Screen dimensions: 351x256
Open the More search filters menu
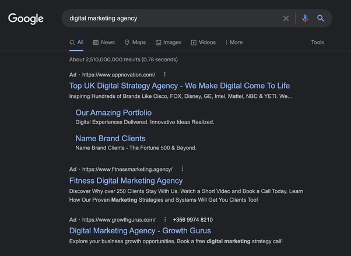coord(234,43)
